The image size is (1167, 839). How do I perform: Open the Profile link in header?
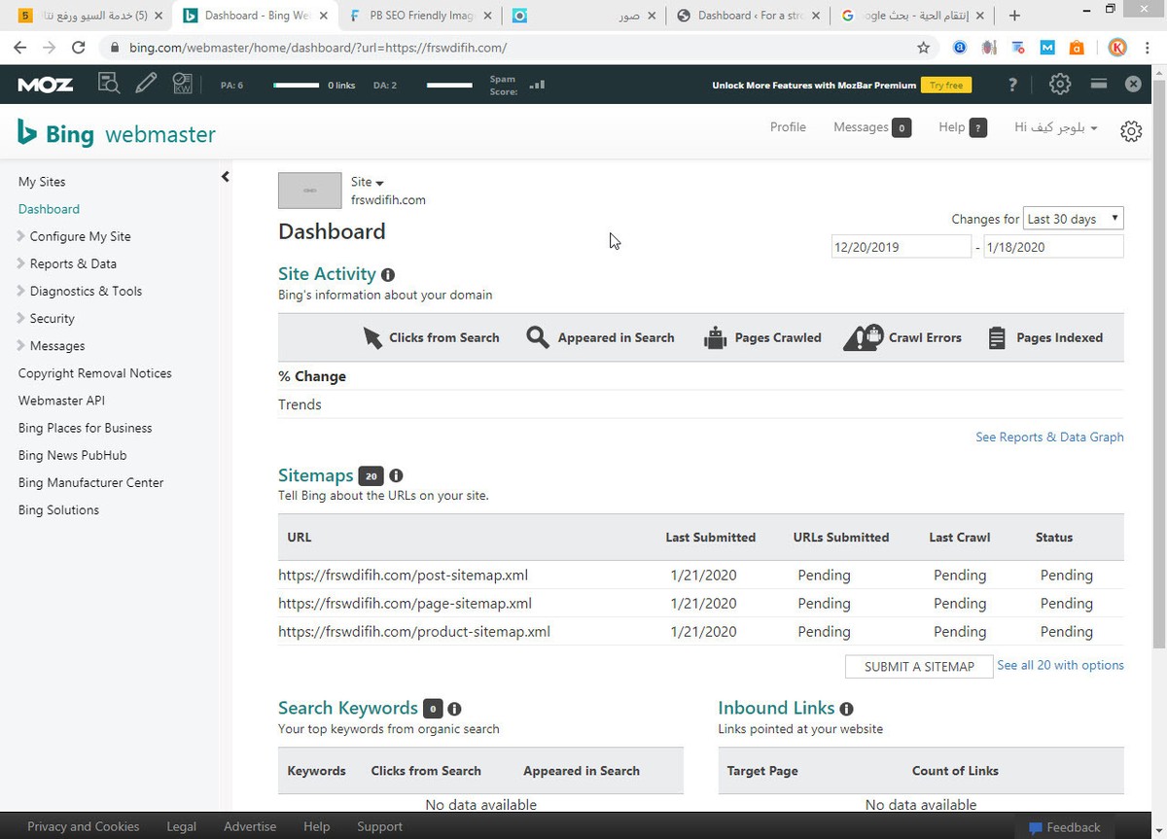(x=788, y=127)
